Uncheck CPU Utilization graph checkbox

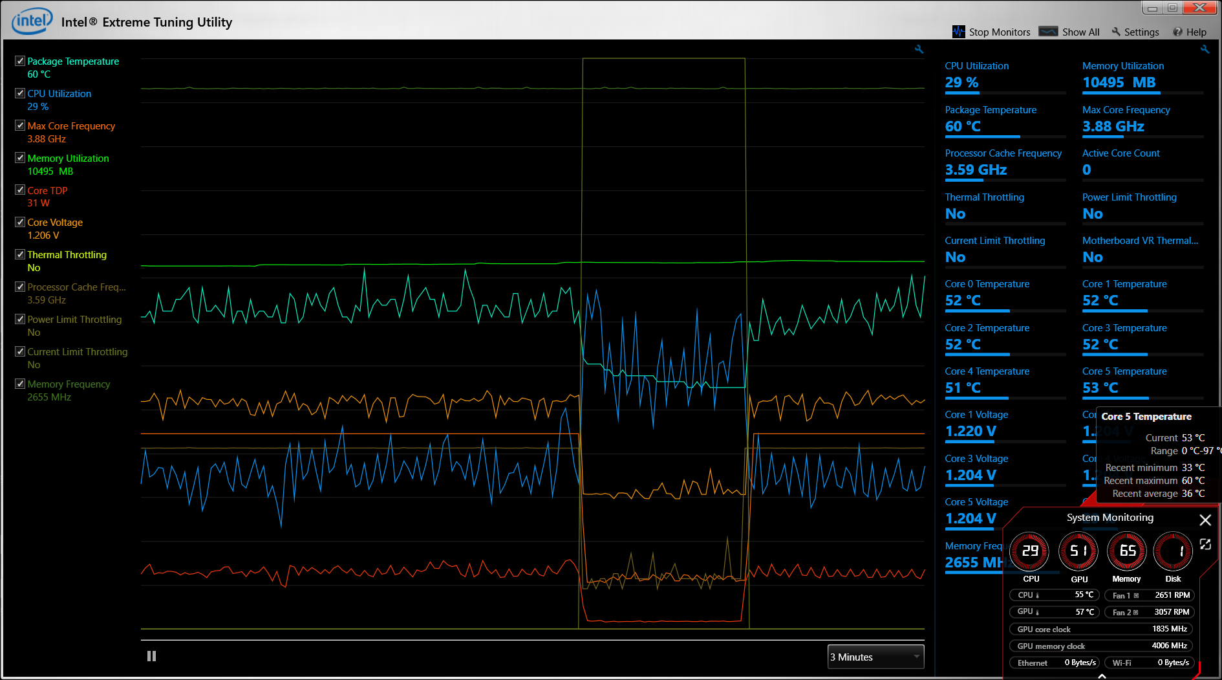[x=20, y=93]
